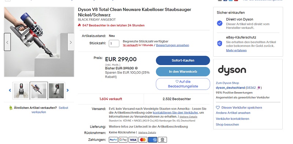The width and height of the screenshot is (293, 144).
Task: Add to Beobachtungsliste watchlist
Action: click(183, 84)
